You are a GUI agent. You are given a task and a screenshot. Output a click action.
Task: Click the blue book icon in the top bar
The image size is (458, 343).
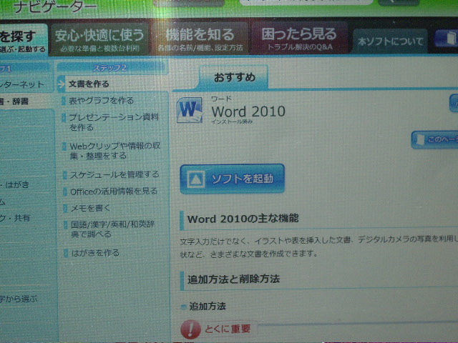tap(447, 38)
